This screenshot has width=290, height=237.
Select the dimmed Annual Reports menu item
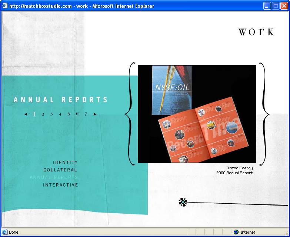54,177
